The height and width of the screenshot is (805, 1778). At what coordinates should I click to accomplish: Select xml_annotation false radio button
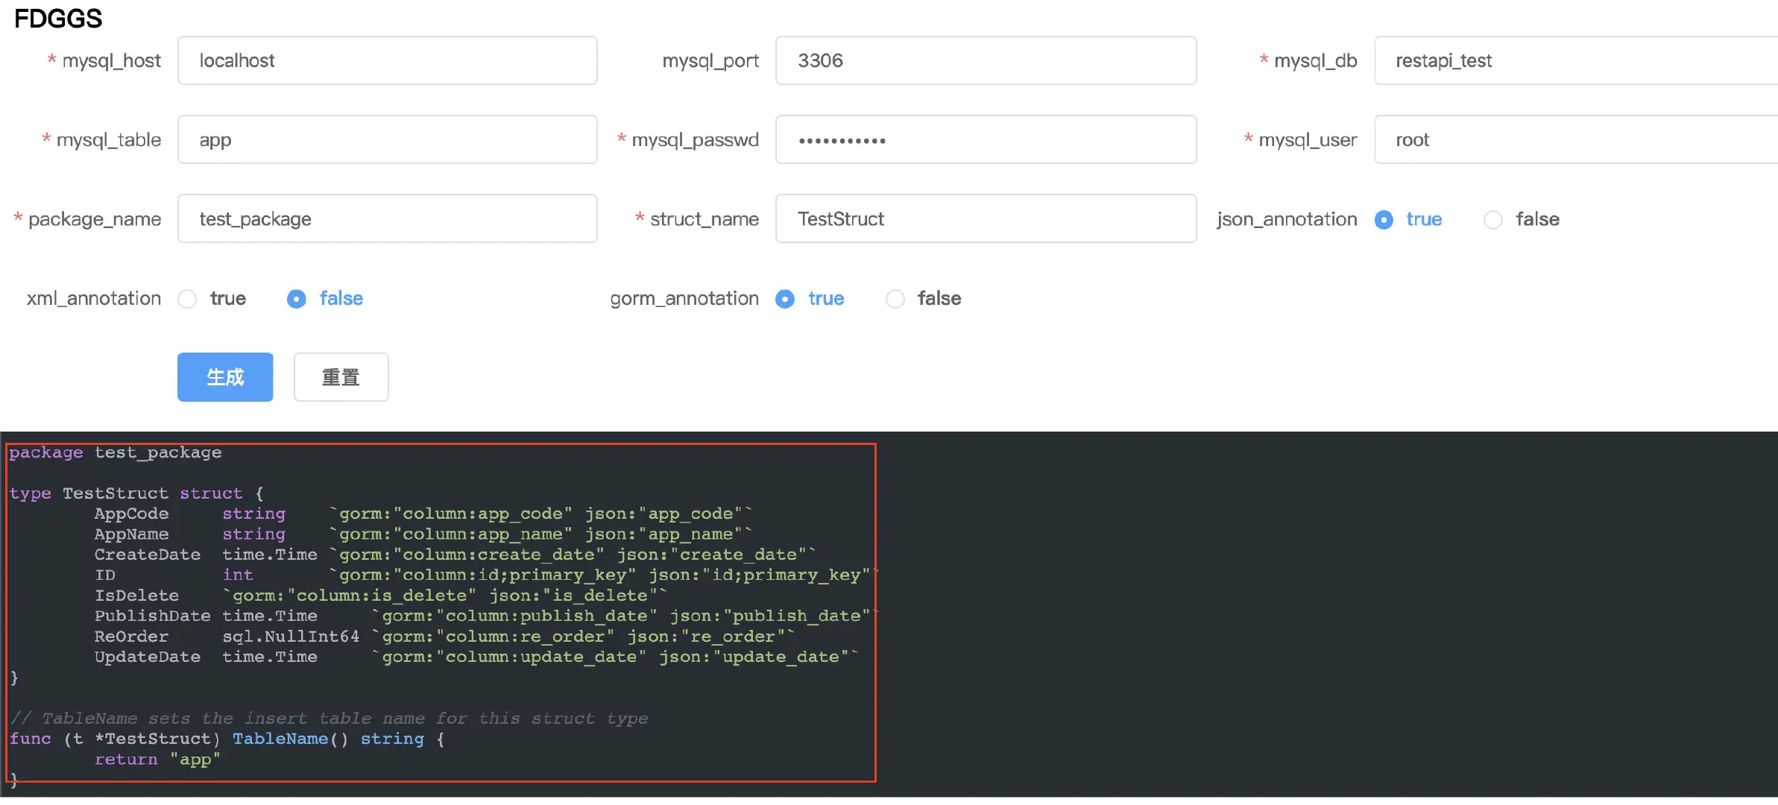point(297,299)
